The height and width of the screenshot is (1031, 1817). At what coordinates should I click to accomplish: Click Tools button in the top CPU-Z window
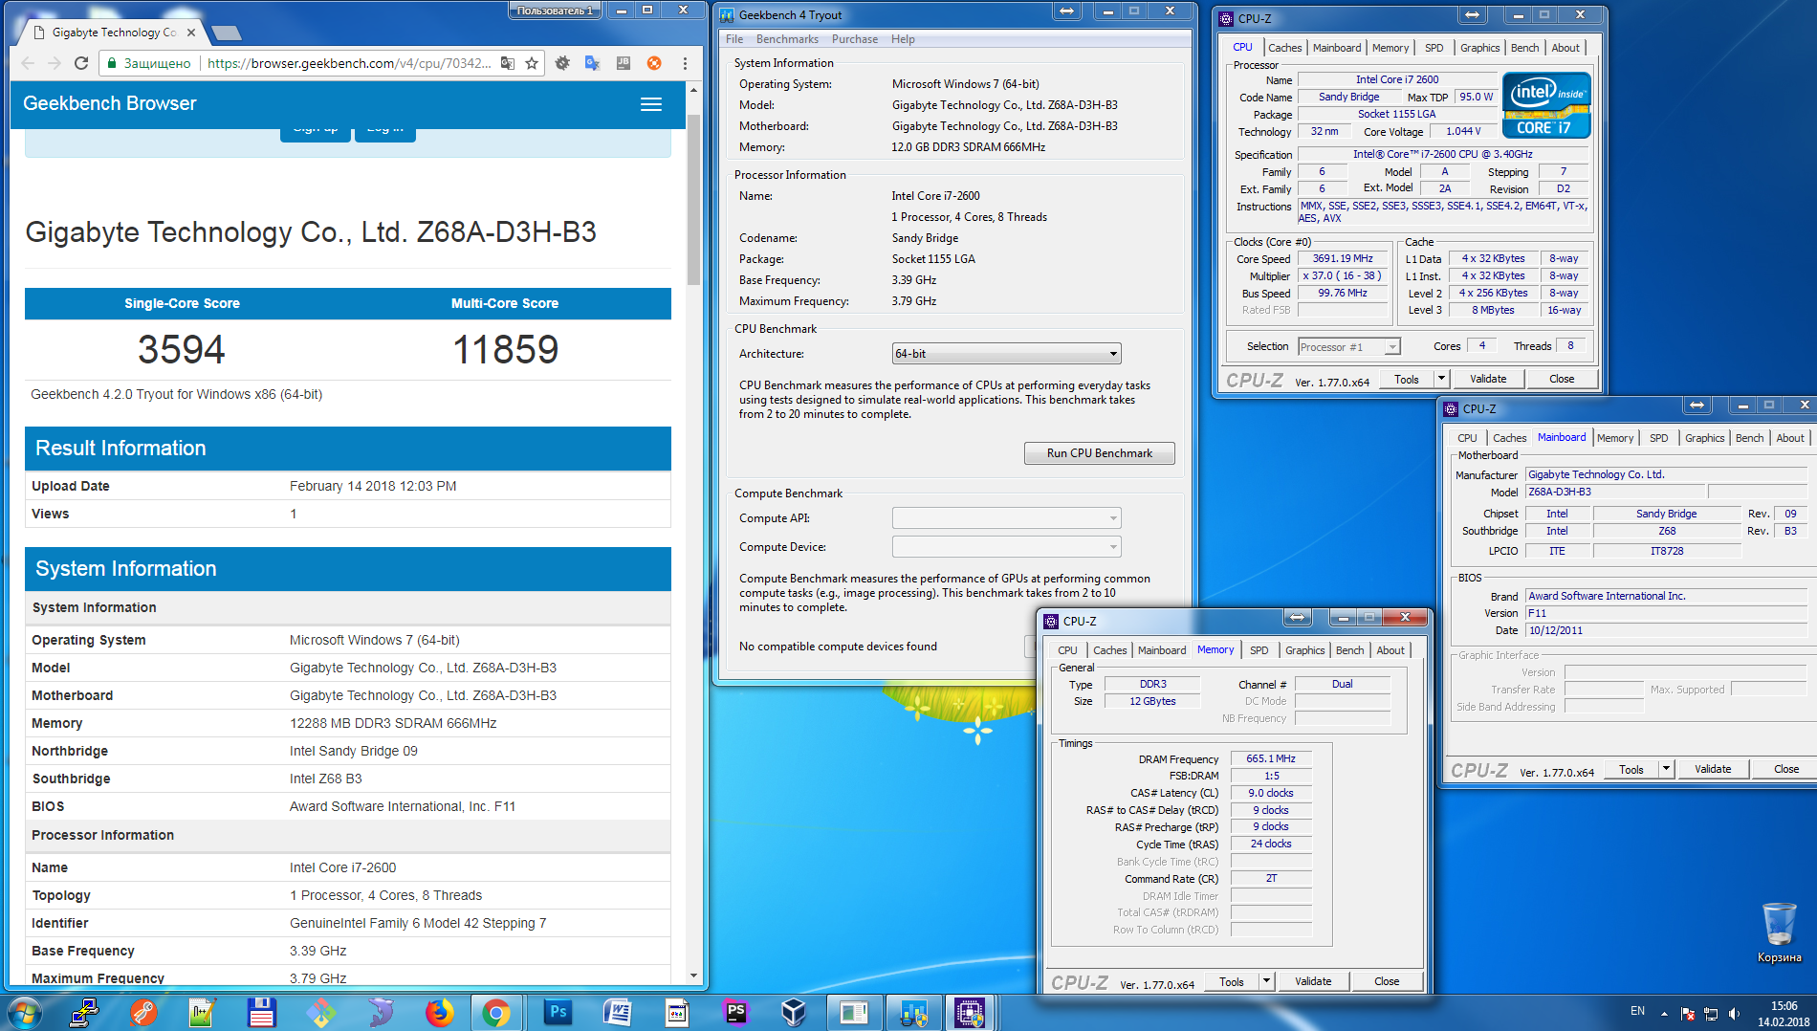pyautogui.click(x=1406, y=379)
